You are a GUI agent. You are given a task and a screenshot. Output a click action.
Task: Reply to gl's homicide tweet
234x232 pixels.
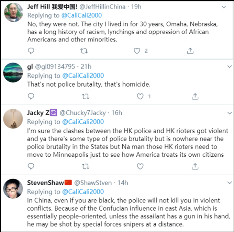click(x=31, y=96)
